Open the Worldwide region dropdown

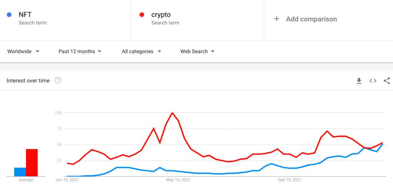coord(23,51)
